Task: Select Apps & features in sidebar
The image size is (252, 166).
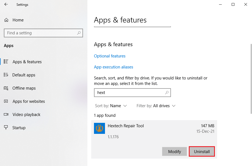Action: coord(27,62)
